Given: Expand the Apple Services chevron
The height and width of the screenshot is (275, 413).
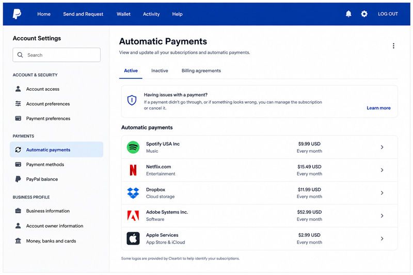Looking at the screenshot, I should point(382,238).
